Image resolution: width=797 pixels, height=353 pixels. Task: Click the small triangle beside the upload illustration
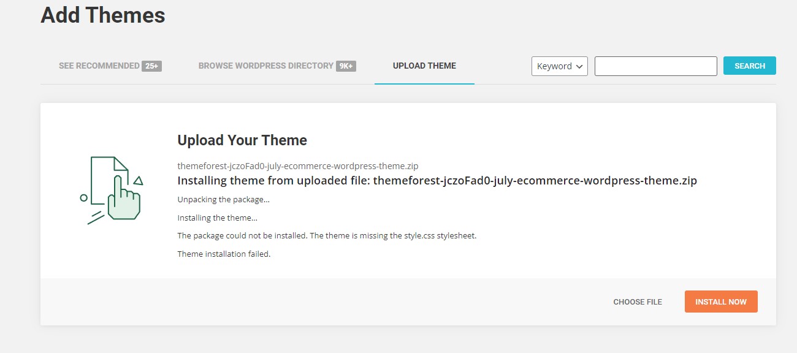click(138, 180)
